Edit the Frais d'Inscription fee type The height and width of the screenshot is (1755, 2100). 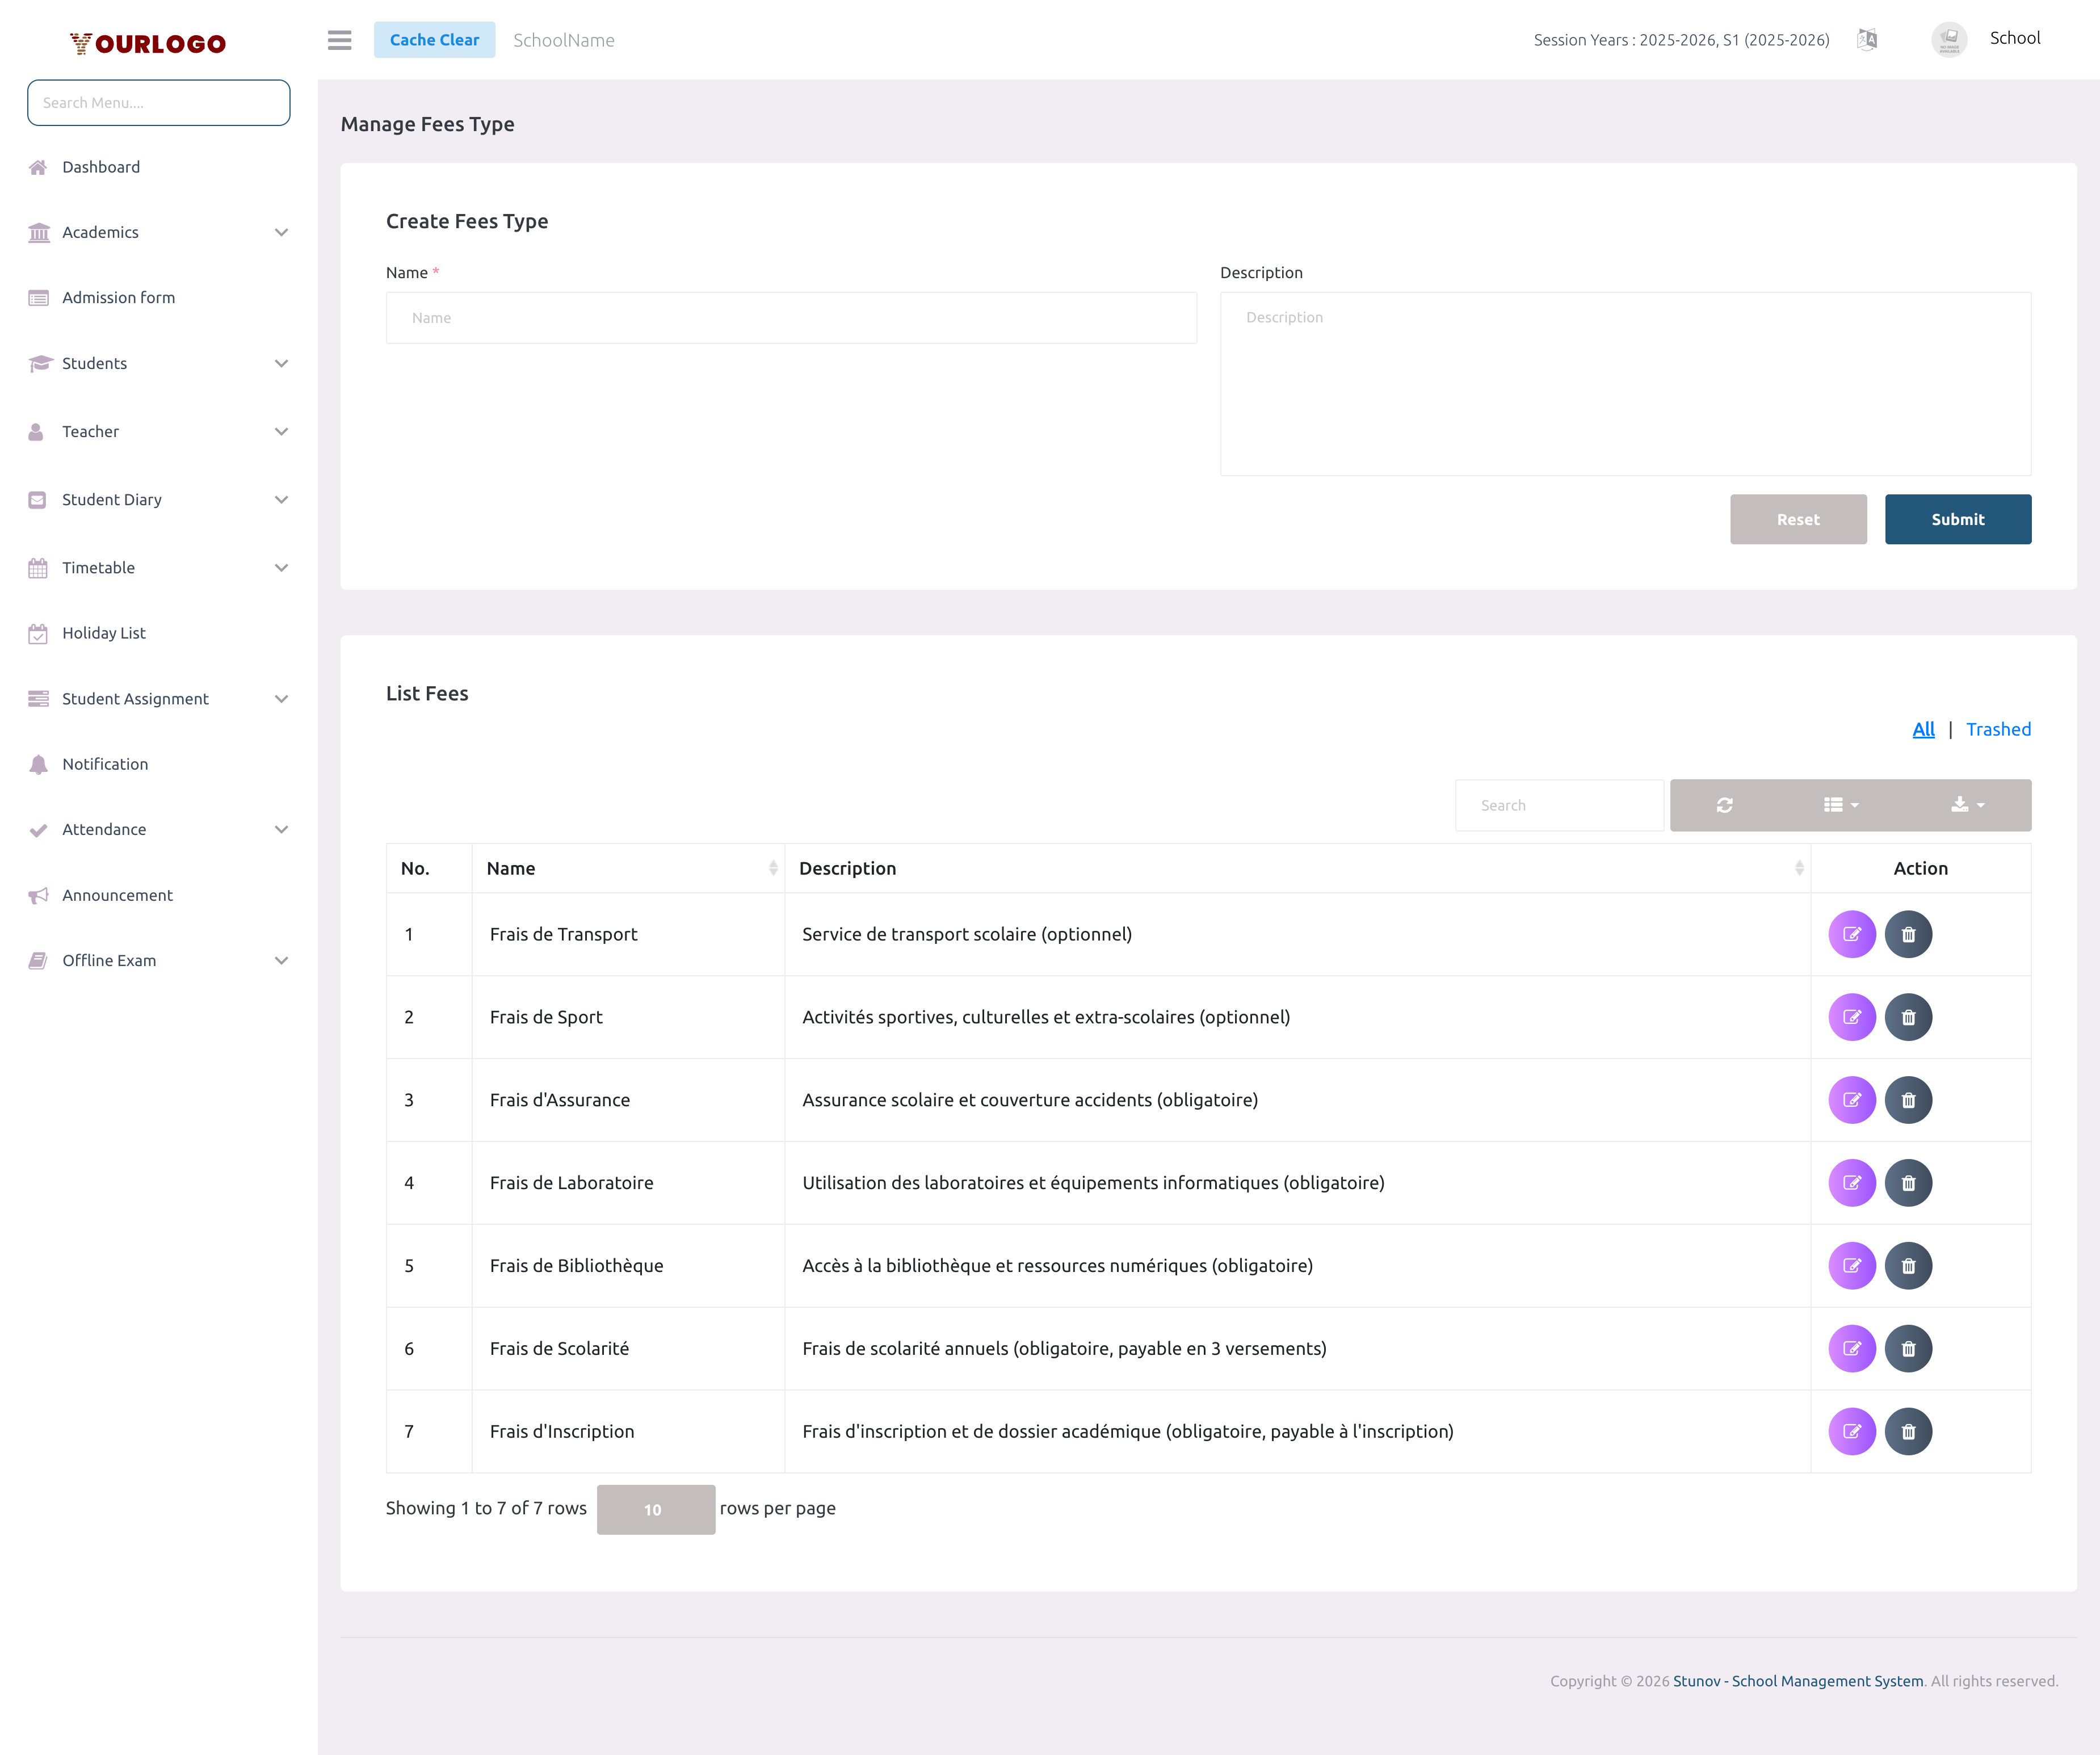[x=1852, y=1431]
